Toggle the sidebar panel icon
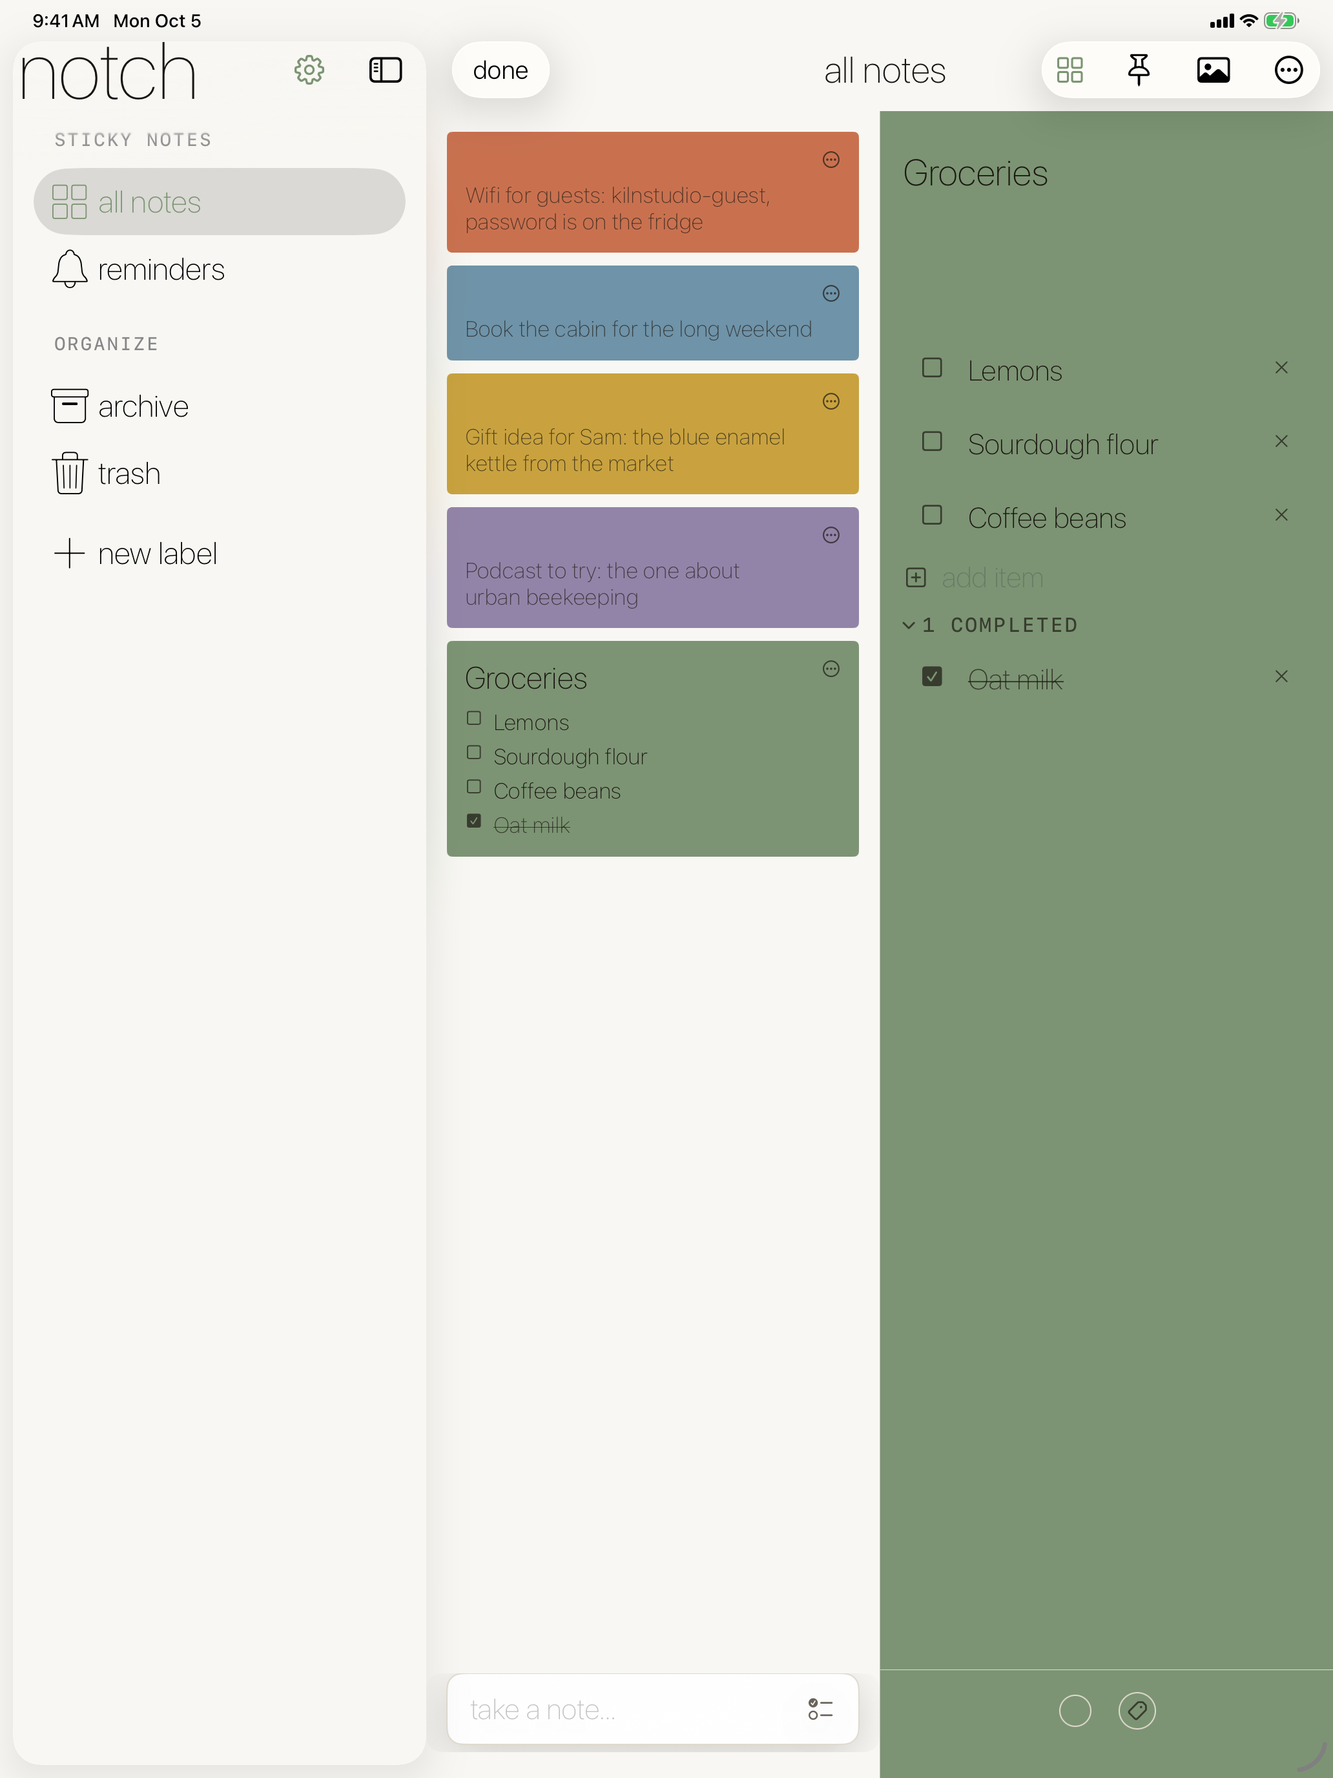 (385, 70)
